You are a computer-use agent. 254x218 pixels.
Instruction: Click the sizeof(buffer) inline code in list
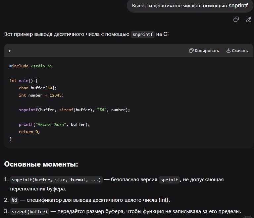[x=29, y=211]
